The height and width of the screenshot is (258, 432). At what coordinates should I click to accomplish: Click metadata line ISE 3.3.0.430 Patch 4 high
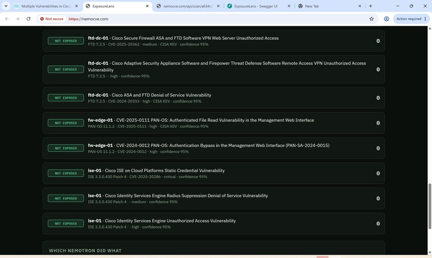(129, 227)
